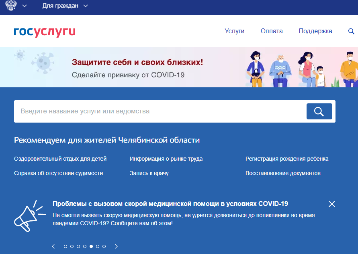The image size is (358, 254).
Task: Click the megaphone announcement icon
Action: [x=30, y=216]
